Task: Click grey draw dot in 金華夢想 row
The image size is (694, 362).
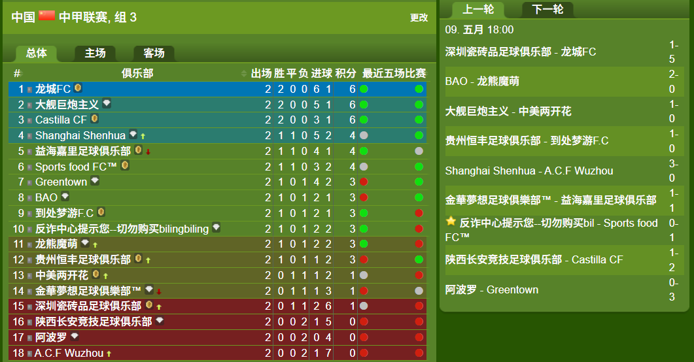Action: tap(419, 291)
